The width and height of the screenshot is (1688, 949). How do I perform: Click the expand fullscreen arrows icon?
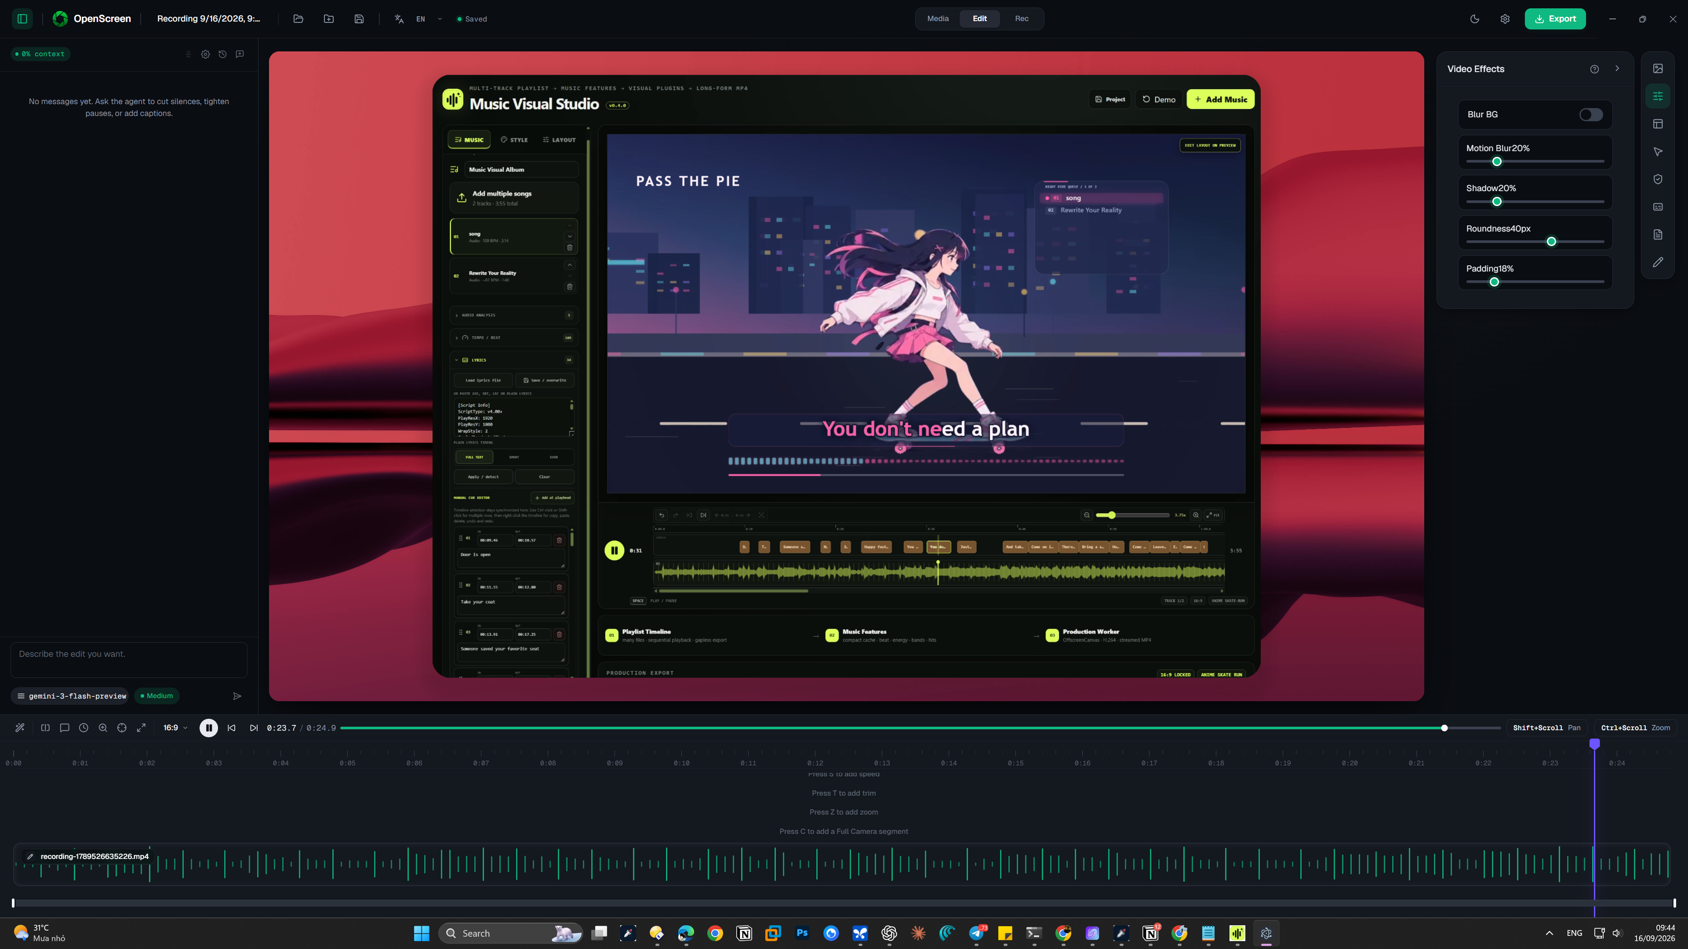tap(141, 728)
